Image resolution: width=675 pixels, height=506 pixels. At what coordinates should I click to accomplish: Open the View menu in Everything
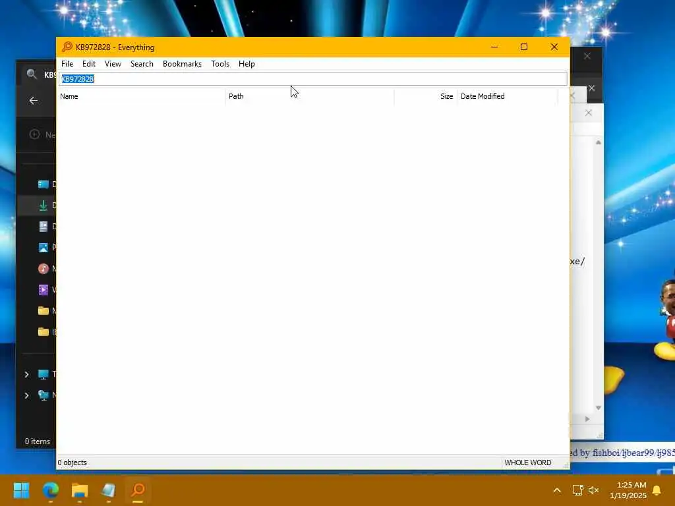click(113, 64)
